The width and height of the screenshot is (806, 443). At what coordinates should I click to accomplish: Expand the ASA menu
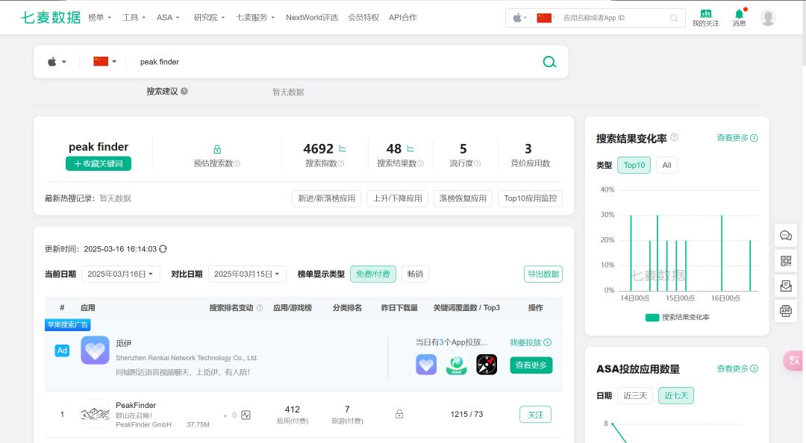pyautogui.click(x=168, y=17)
